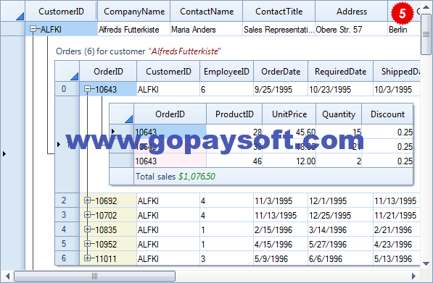The height and width of the screenshot is (283, 433).
Task: Click the top-level grid select-all corner triangle
Action: pyautogui.click(x=20, y=17)
